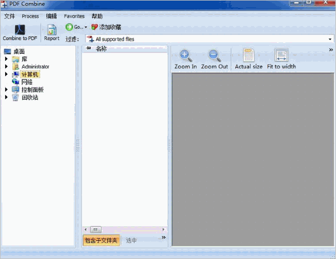Show more preview toolbar options chevron
Screen dimensions: 336x259
(x=331, y=50)
